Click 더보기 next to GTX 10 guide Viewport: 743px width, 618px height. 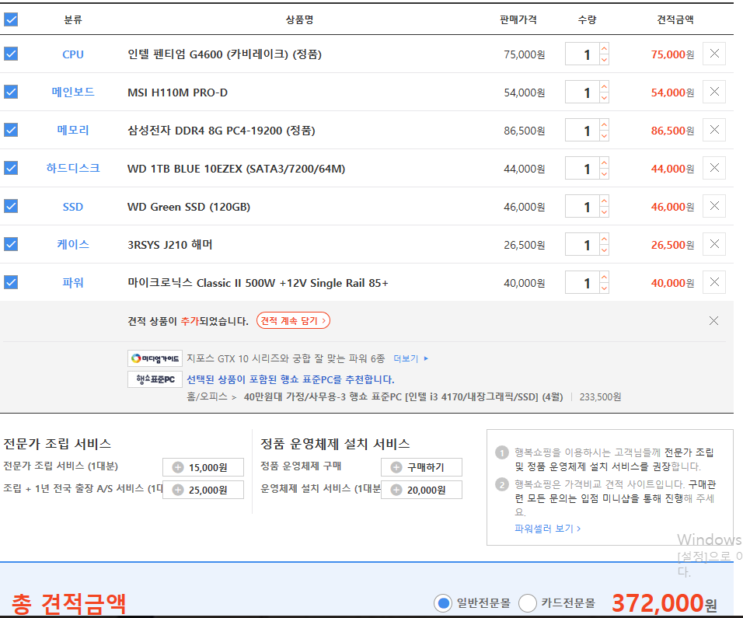pos(411,359)
